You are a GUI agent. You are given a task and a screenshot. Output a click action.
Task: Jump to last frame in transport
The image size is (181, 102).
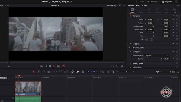coord(59,66)
